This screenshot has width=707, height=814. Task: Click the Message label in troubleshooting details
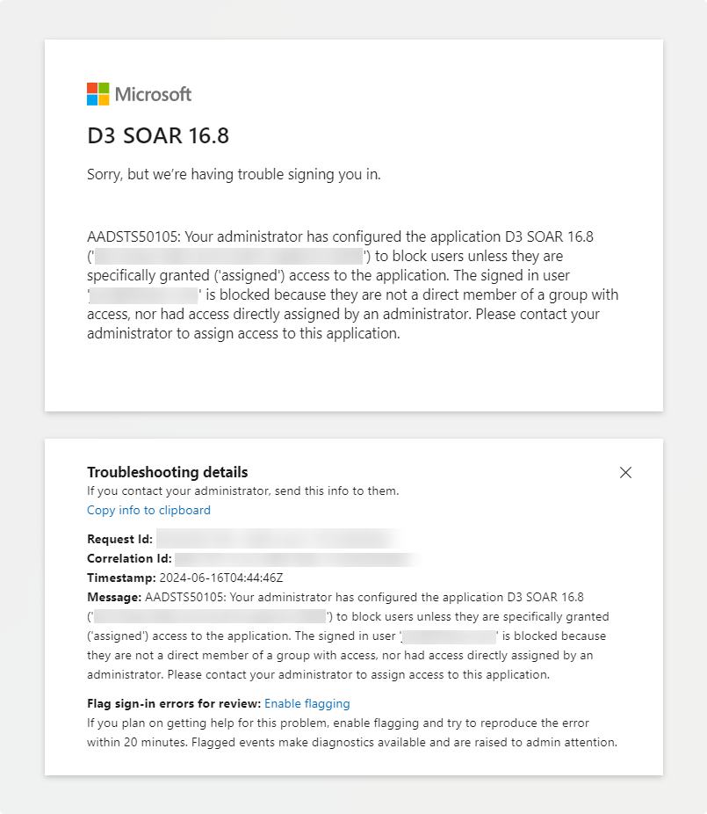114,597
